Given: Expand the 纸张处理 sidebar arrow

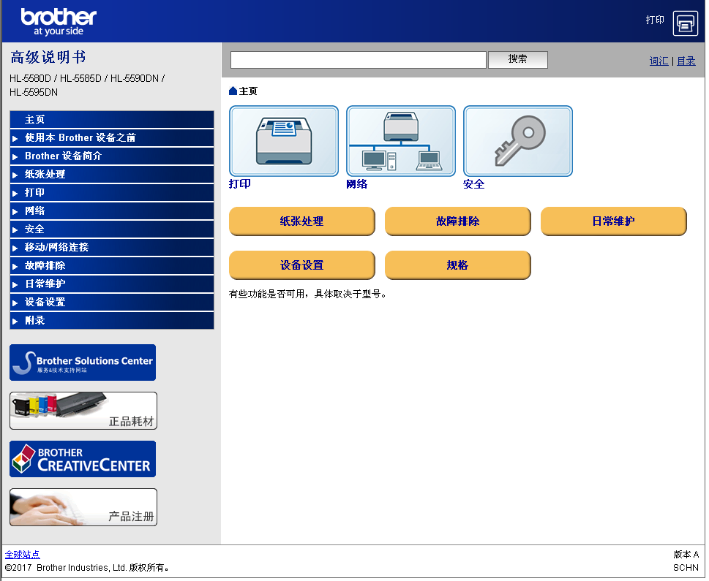Looking at the screenshot, I should click(15, 175).
